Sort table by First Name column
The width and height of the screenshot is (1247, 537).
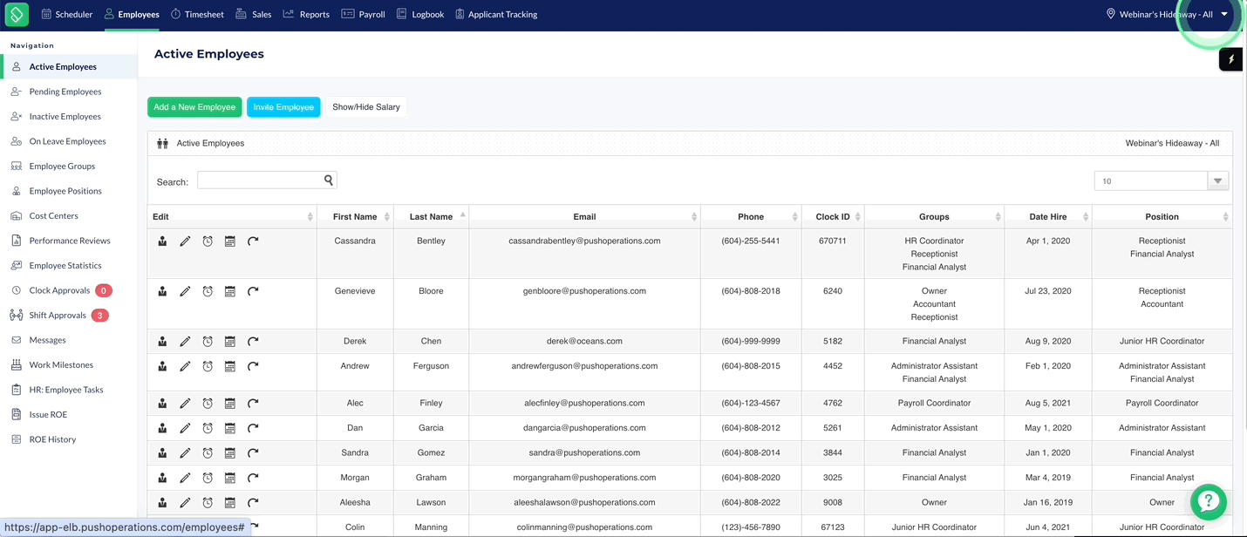point(355,217)
